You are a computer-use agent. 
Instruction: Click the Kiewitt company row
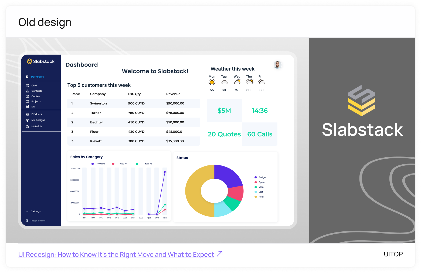click(x=134, y=141)
